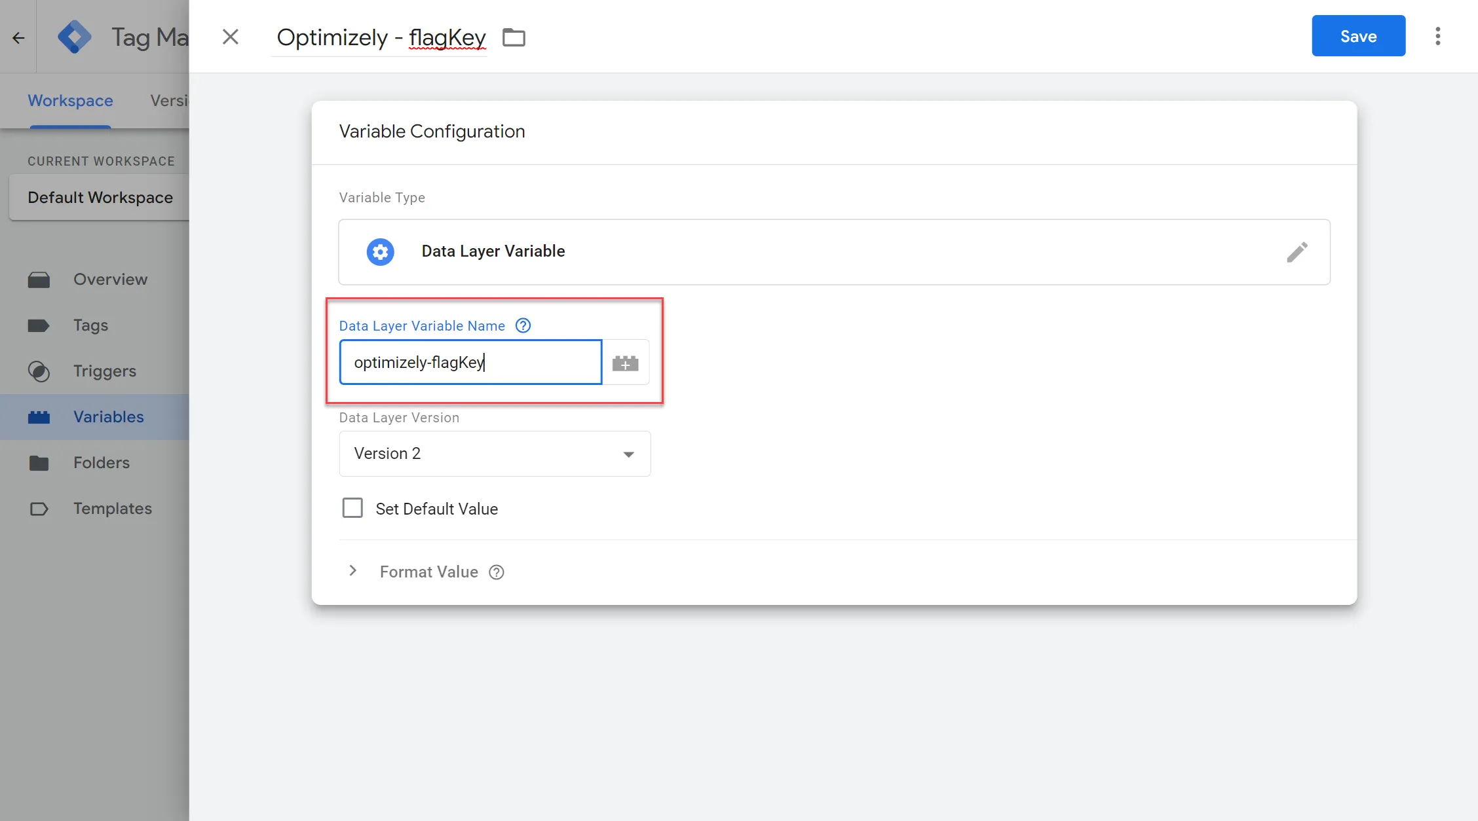Click the Data Layer Variable type row
Screen dimensions: 1478x821
click(x=834, y=252)
